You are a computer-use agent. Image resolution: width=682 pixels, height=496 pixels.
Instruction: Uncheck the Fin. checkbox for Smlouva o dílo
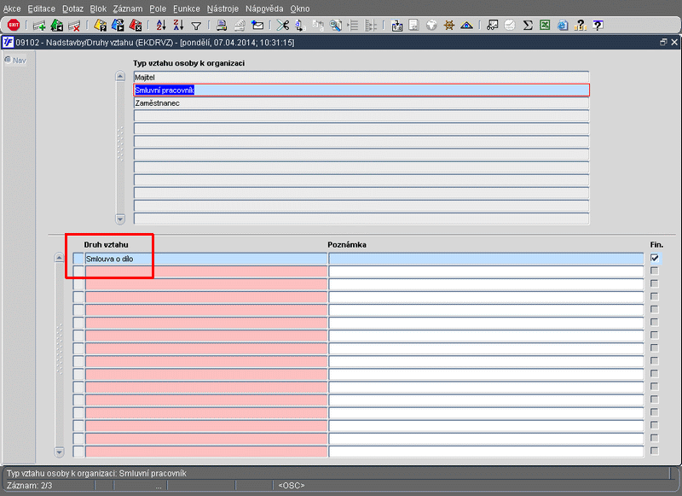(x=655, y=258)
